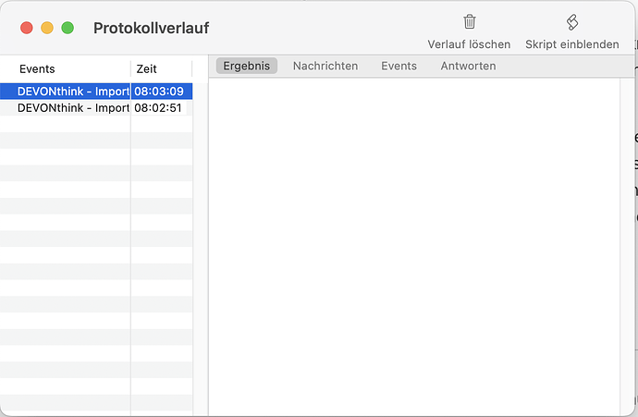Minimize the window using yellow button

point(47,29)
